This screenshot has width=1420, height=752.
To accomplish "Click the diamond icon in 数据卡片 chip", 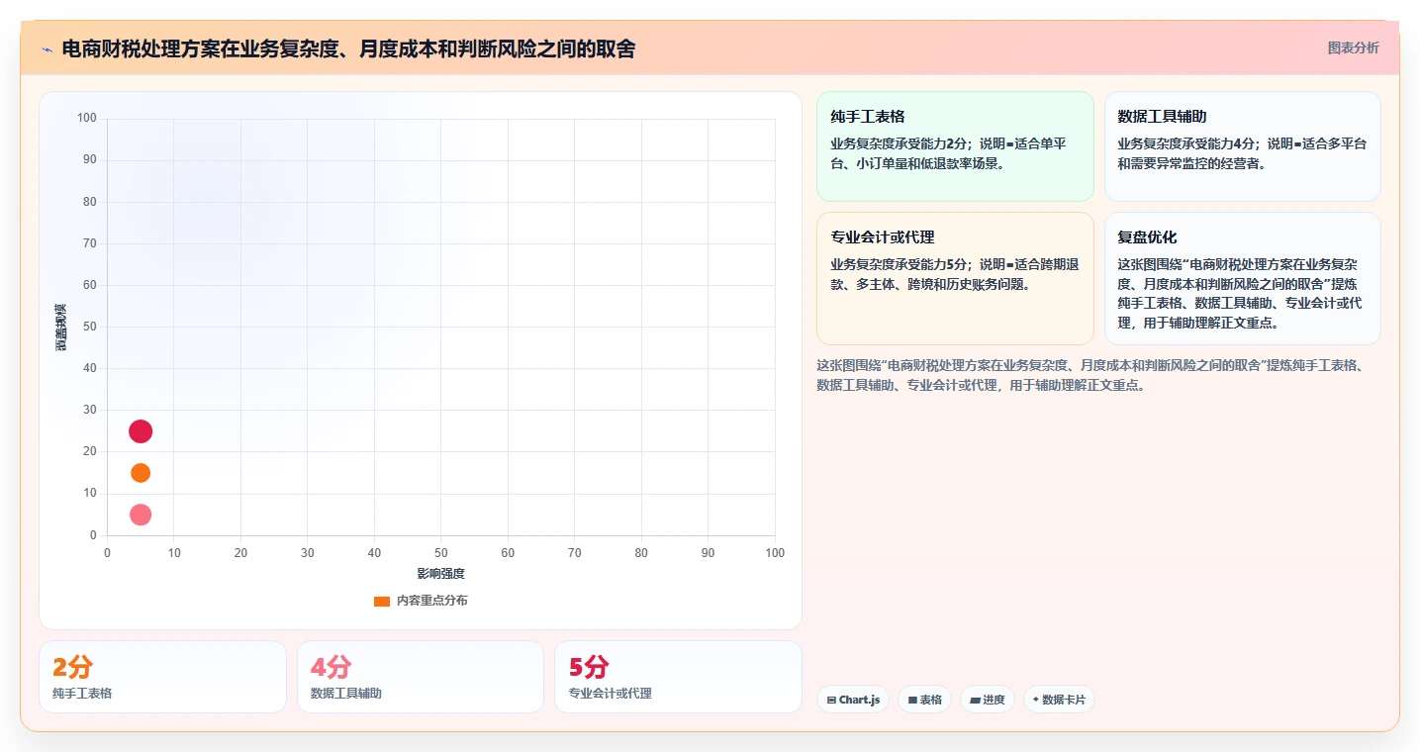I will (1035, 700).
